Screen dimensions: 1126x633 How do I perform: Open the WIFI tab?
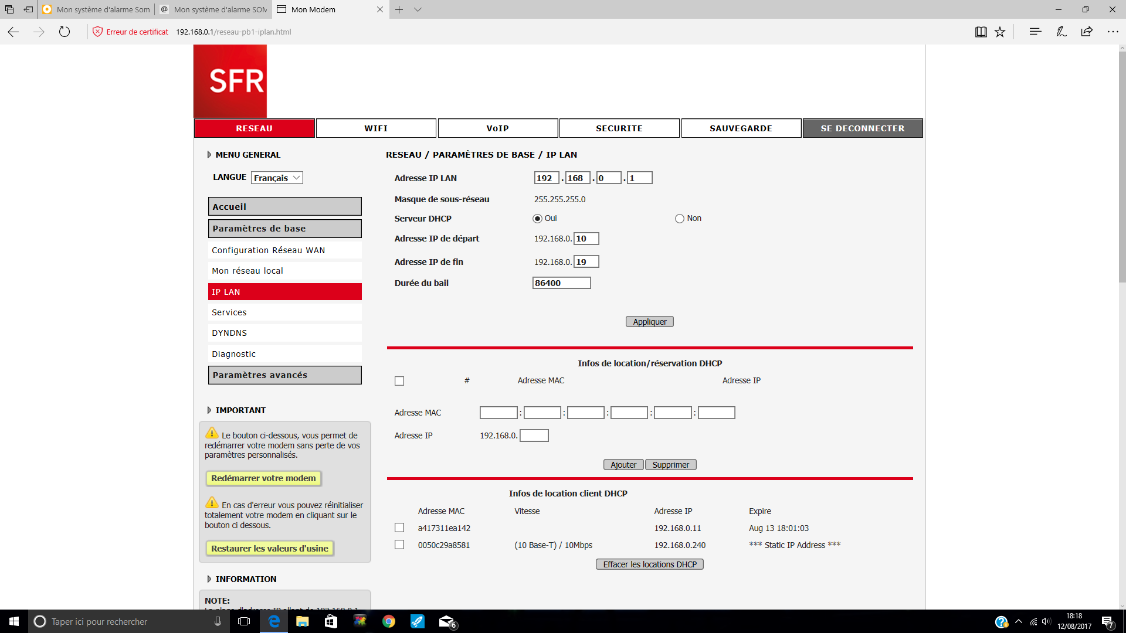click(376, 128)
